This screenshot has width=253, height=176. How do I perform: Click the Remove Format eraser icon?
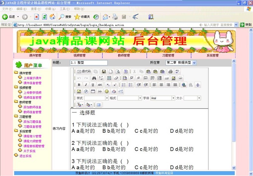[x=116, y=78]
